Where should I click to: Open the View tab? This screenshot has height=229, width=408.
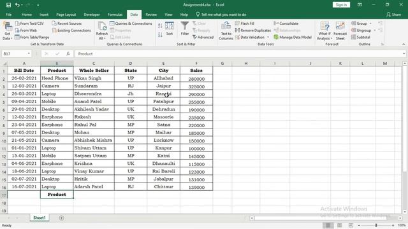tap(168, 15)
